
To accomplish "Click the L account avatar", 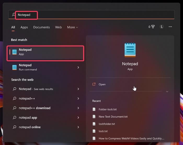I will tap(162, 27).
